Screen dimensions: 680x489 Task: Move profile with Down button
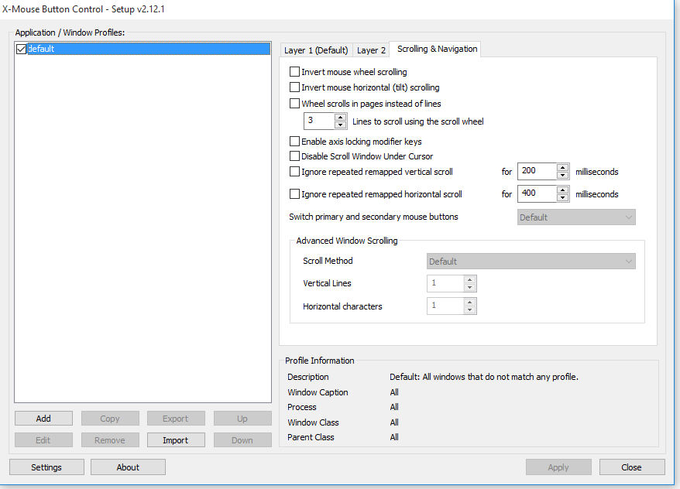coord(242,440)
